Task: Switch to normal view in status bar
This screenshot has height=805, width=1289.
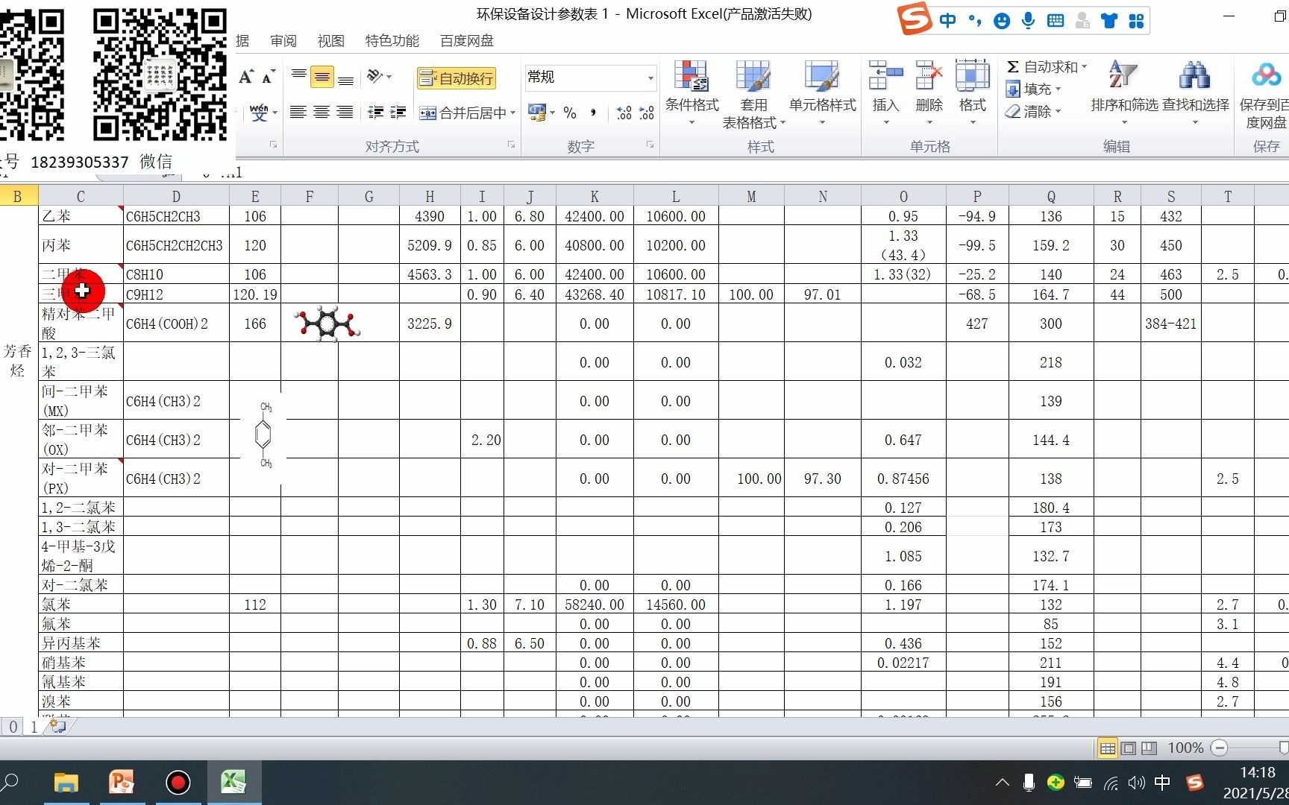Action: pos(1108,748)
